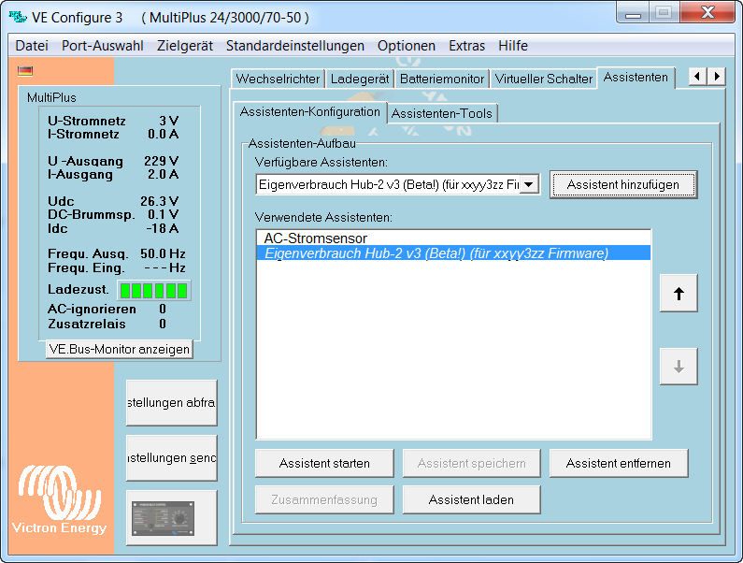The height and width of the screenshot is (563, 743).
Task: Open the Virtueller Schalter tab
Action: coord(543,79)
